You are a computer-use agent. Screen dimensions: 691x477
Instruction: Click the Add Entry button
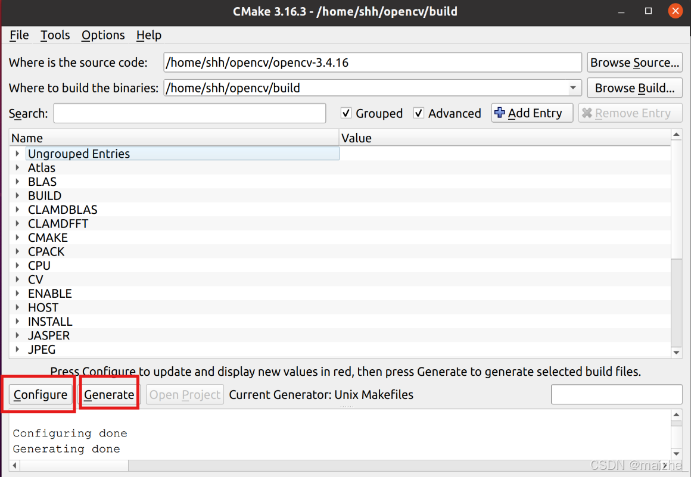tap(532, 113)
